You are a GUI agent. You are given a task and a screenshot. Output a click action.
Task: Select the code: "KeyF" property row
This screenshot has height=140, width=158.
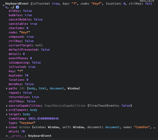tap(19, 32)
